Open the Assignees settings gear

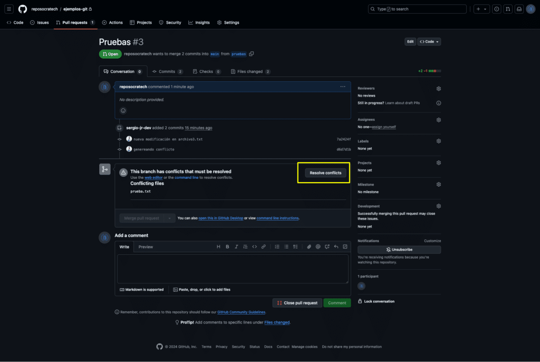click(x=438, y=120)
